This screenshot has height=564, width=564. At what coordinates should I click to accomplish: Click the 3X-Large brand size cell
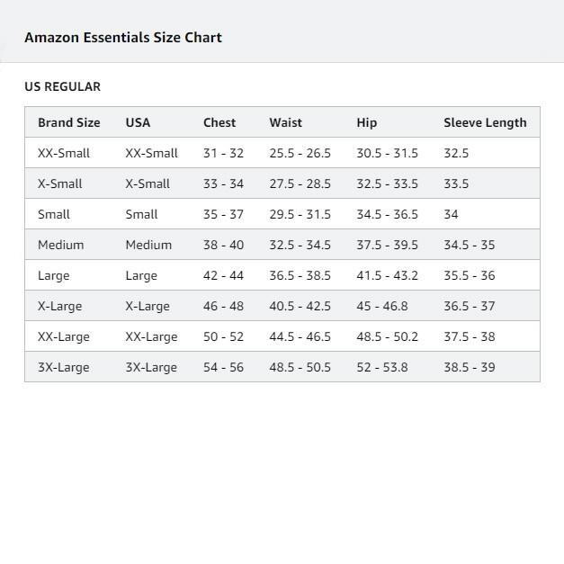63,367
